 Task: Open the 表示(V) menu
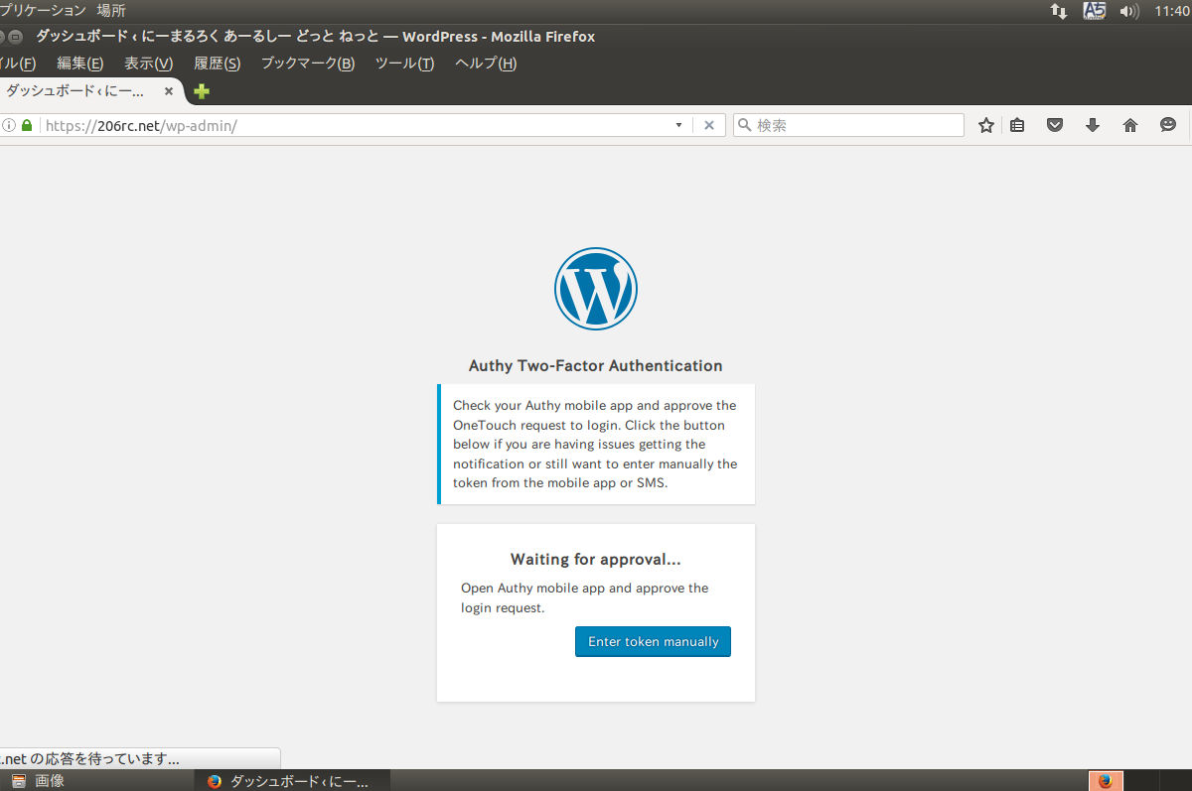point(148,64)
